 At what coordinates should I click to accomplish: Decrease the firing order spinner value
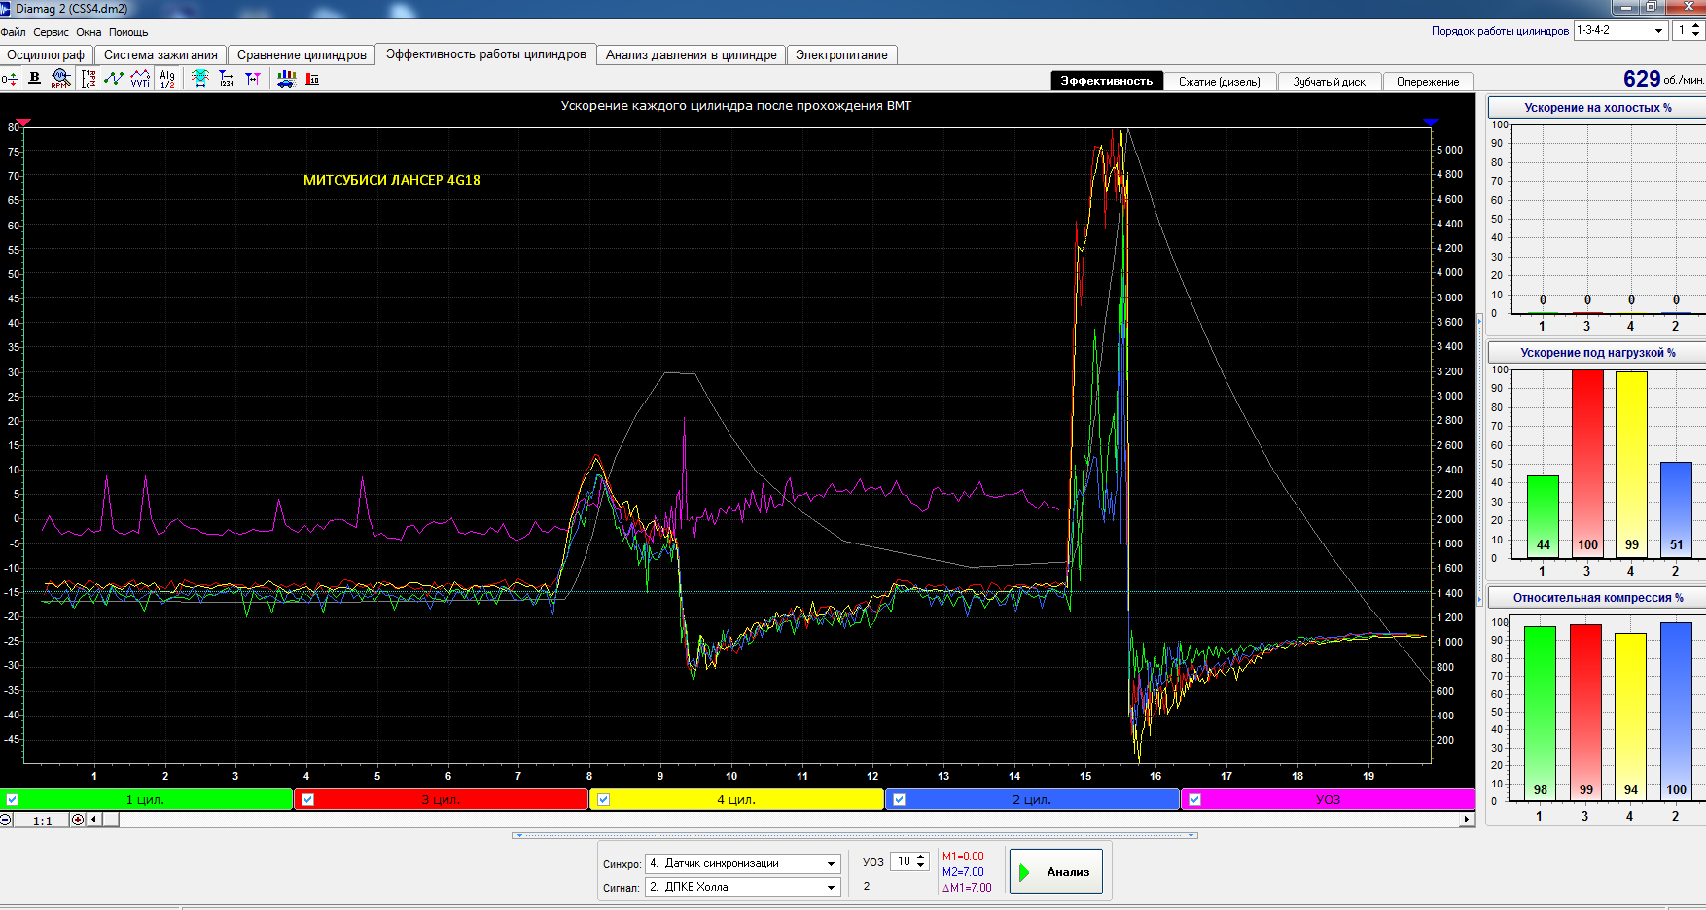(x=1696, y=35)
